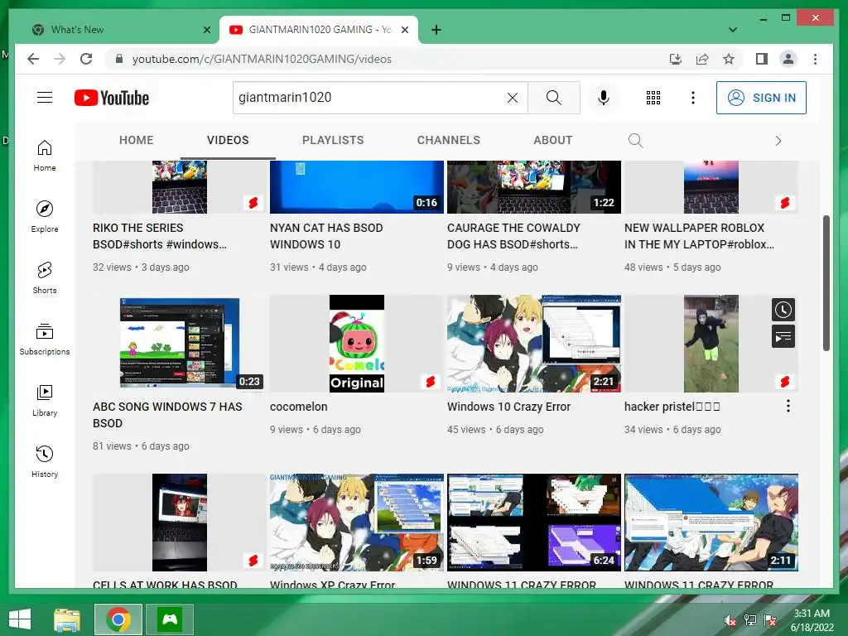Click the install app icon in address bar
The height and width of the screenshot is (636, 848).
676,59
